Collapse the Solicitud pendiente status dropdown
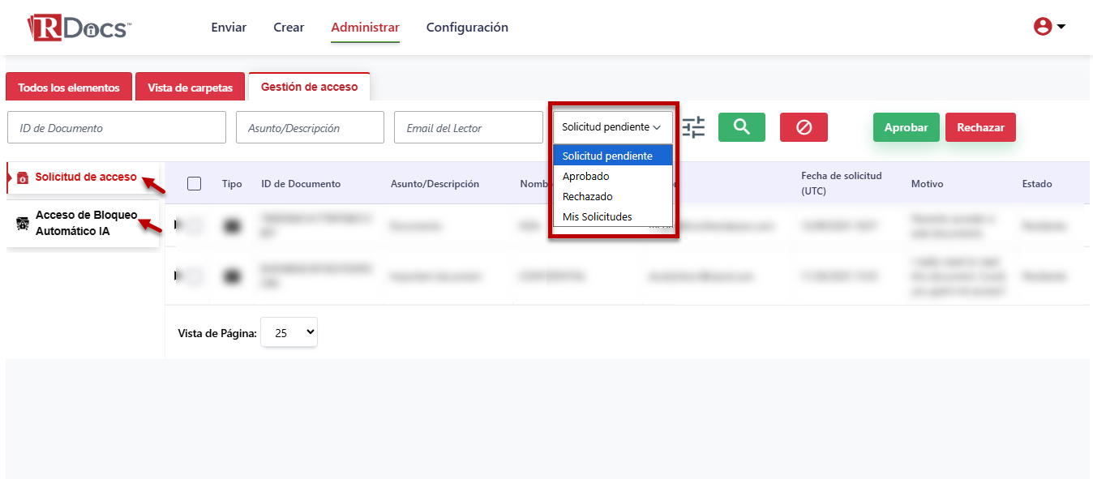 (612, 127)
